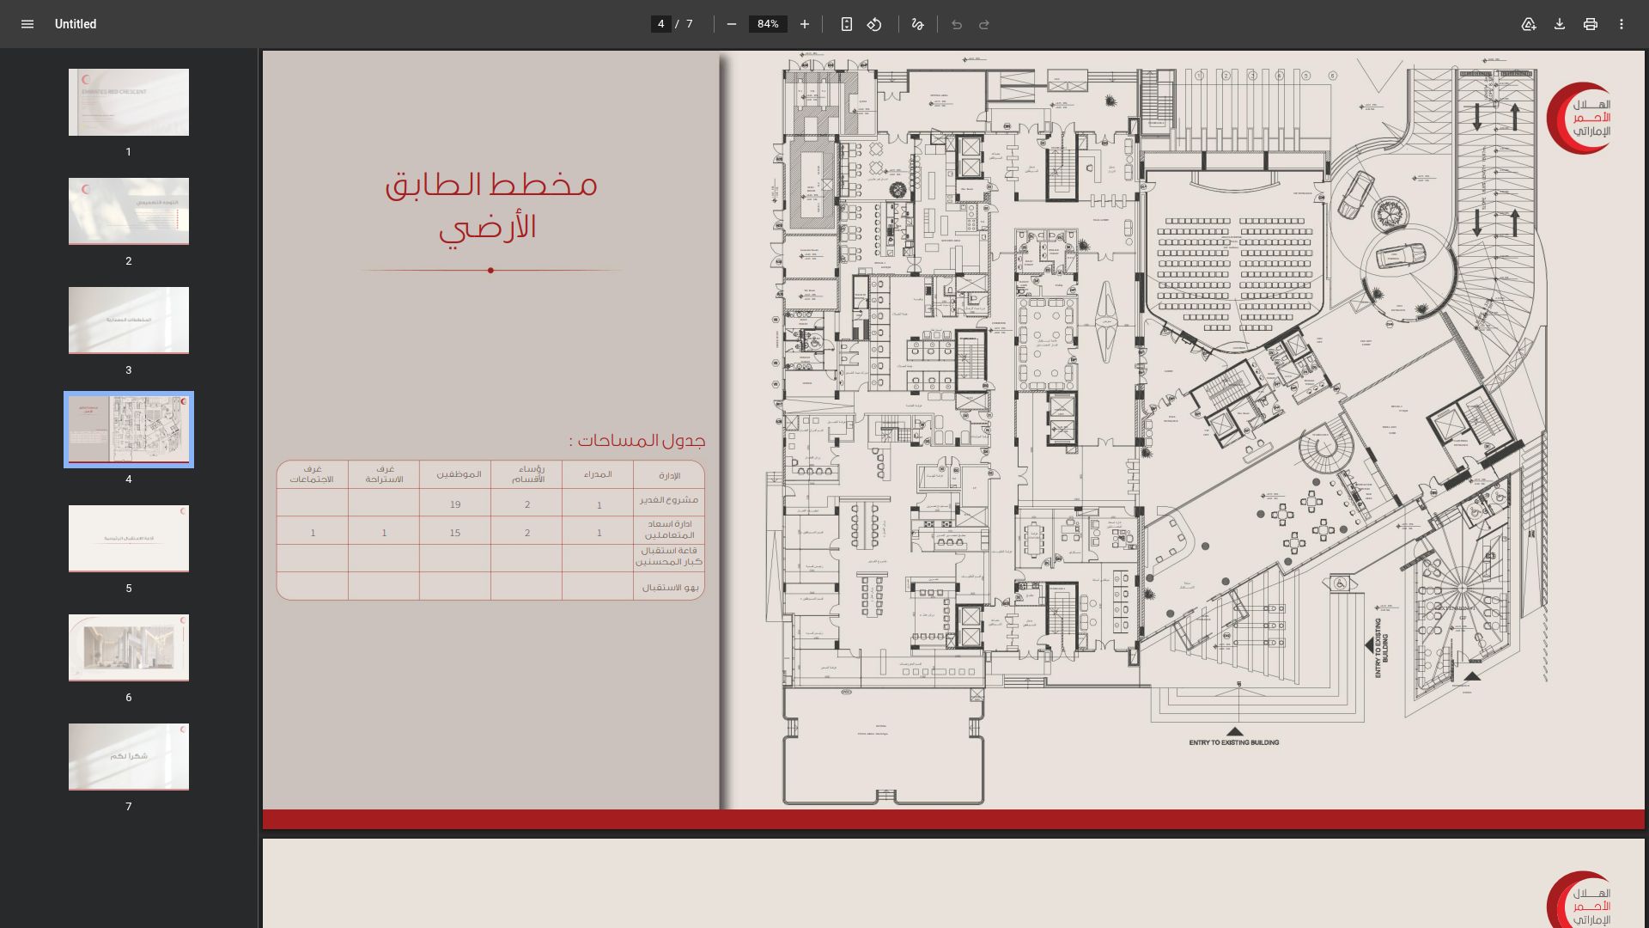Download the PDF file

tap(1560, 24)
